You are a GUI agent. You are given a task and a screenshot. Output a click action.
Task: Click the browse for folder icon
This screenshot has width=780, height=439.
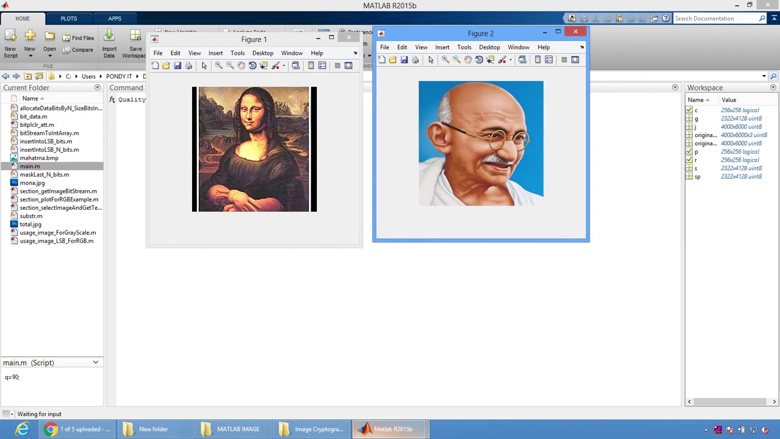[x=39, y=76]
